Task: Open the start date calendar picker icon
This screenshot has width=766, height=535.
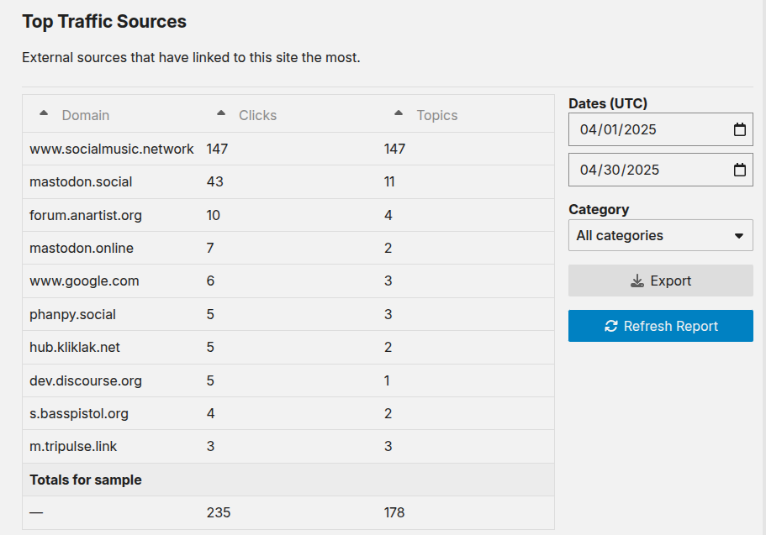Action: 740,129
